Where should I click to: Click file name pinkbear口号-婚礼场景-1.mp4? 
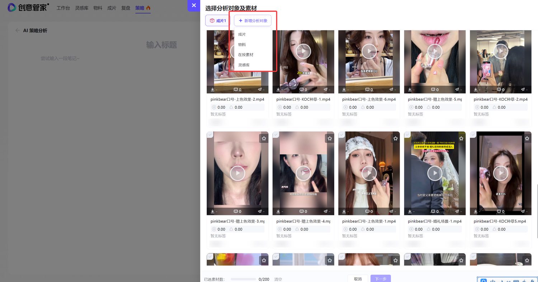(x=435, y=221)
